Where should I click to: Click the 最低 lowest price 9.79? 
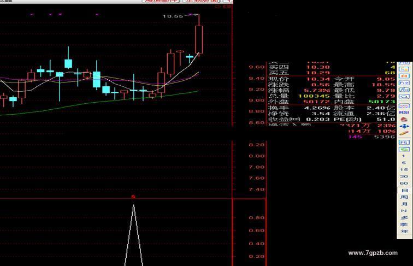click(x=386, y=90)
